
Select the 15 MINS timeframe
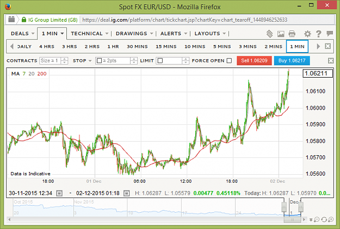(x=166, y=47)
